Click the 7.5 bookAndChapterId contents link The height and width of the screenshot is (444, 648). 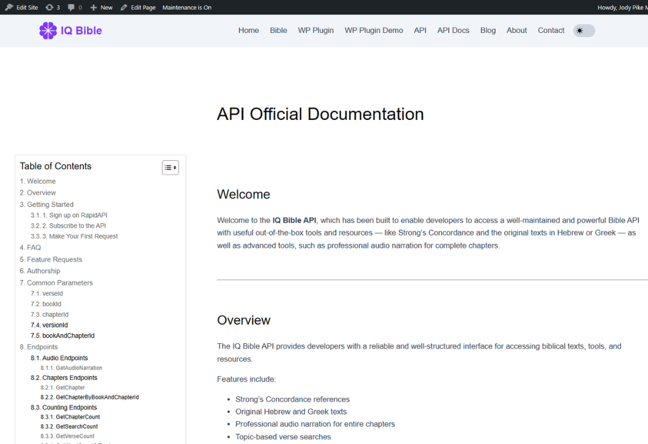point(62,335)
